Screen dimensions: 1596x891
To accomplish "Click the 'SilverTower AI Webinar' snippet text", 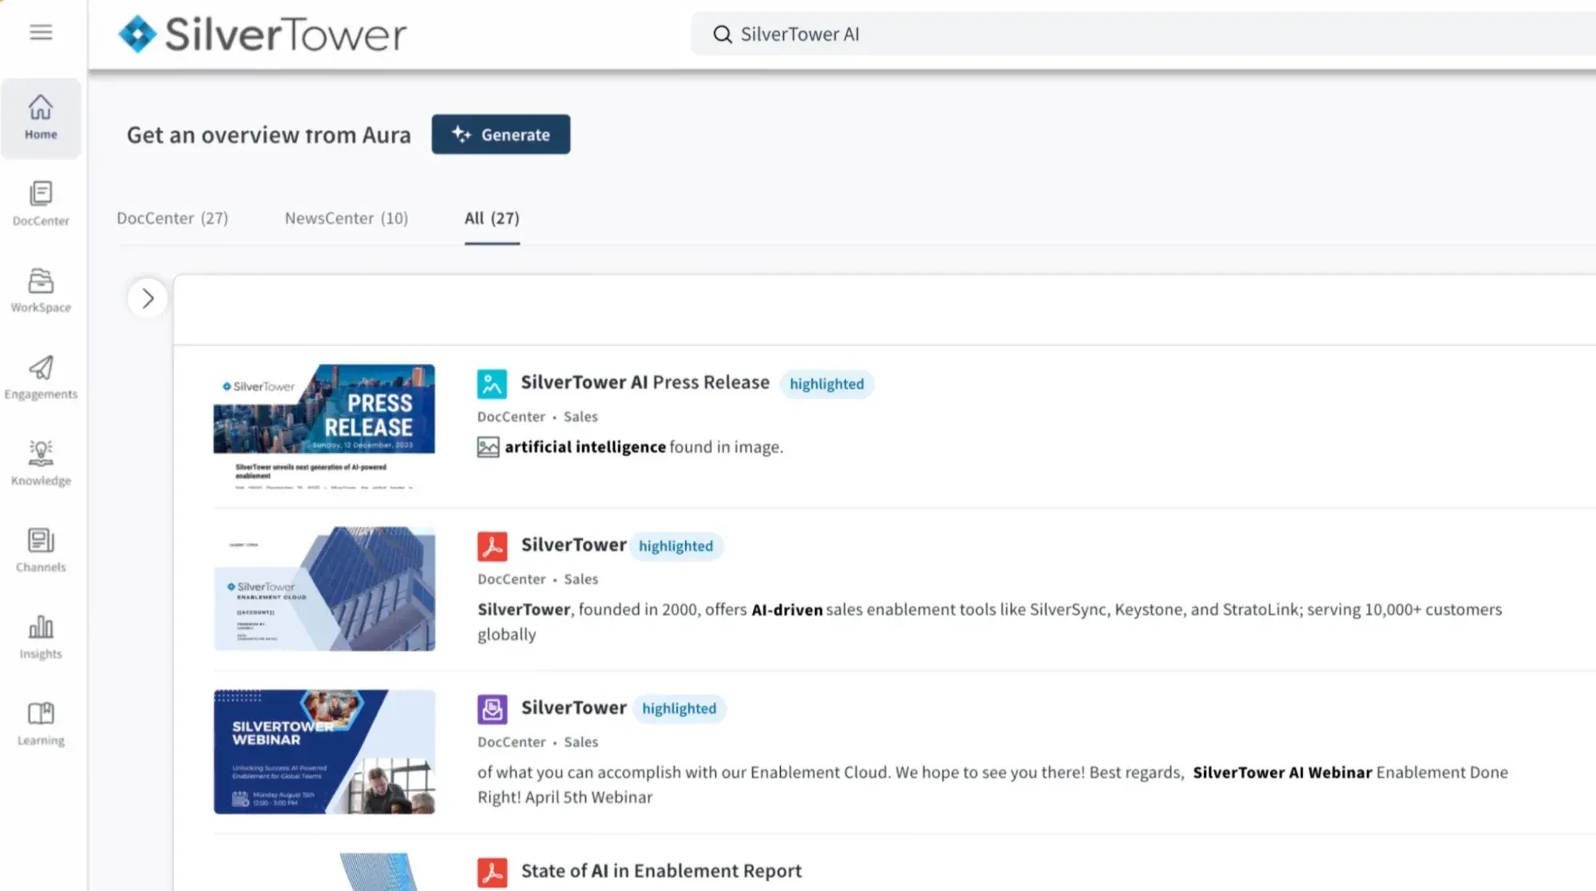I will (1282, 773).
